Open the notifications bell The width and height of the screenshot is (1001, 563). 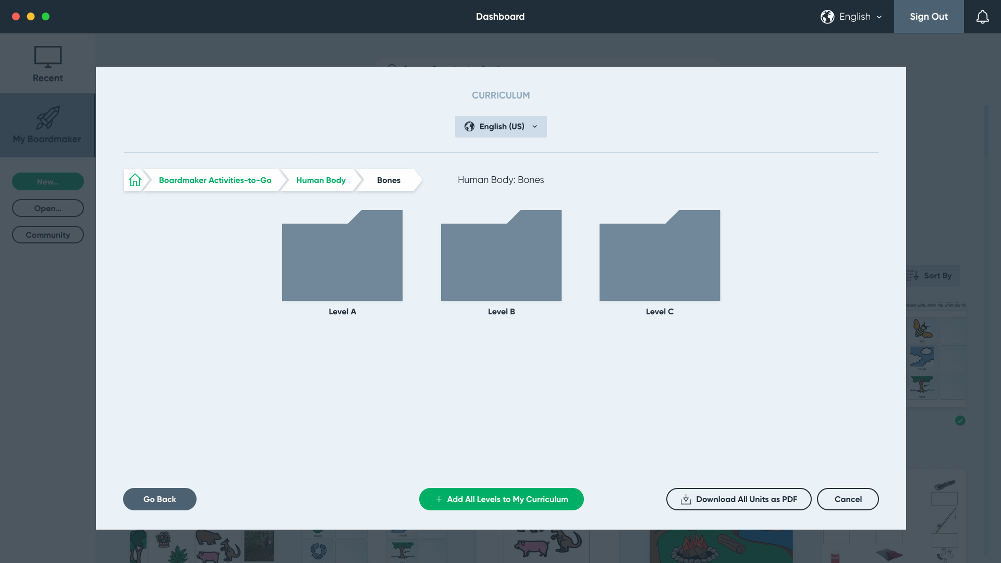tap(982, 17)
